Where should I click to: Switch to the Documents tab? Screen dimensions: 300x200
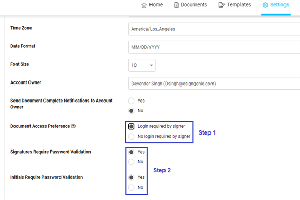click(x=190, y=5)
